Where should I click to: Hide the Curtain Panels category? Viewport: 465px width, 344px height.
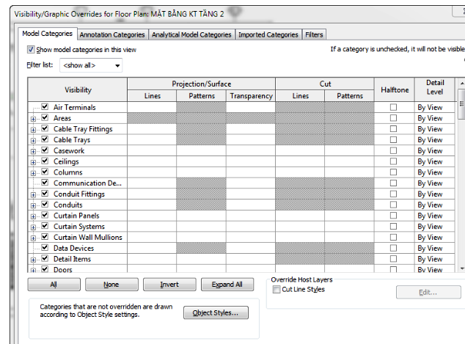tap(45, 216)
